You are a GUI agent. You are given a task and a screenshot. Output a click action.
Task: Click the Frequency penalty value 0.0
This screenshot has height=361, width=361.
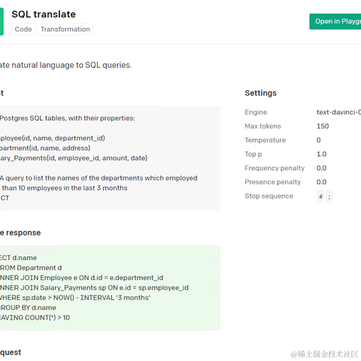pyautogui.click(x=321, y=168)
